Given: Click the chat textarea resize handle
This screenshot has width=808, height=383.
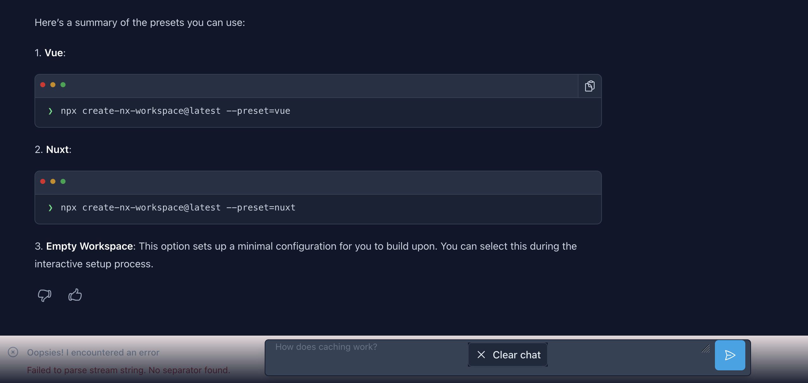Looking at the screenshot, I should click(x=705, y=349).
